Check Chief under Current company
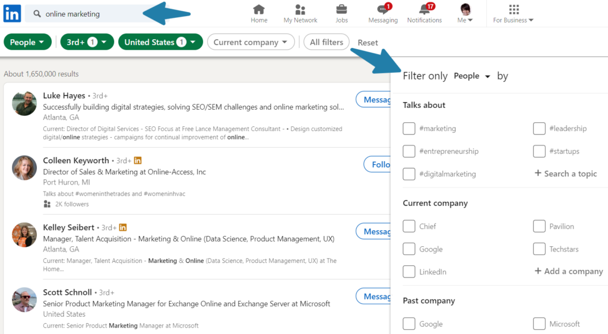Image resolution: width=608 pixels, height=334 pixels. click(409, 226)
